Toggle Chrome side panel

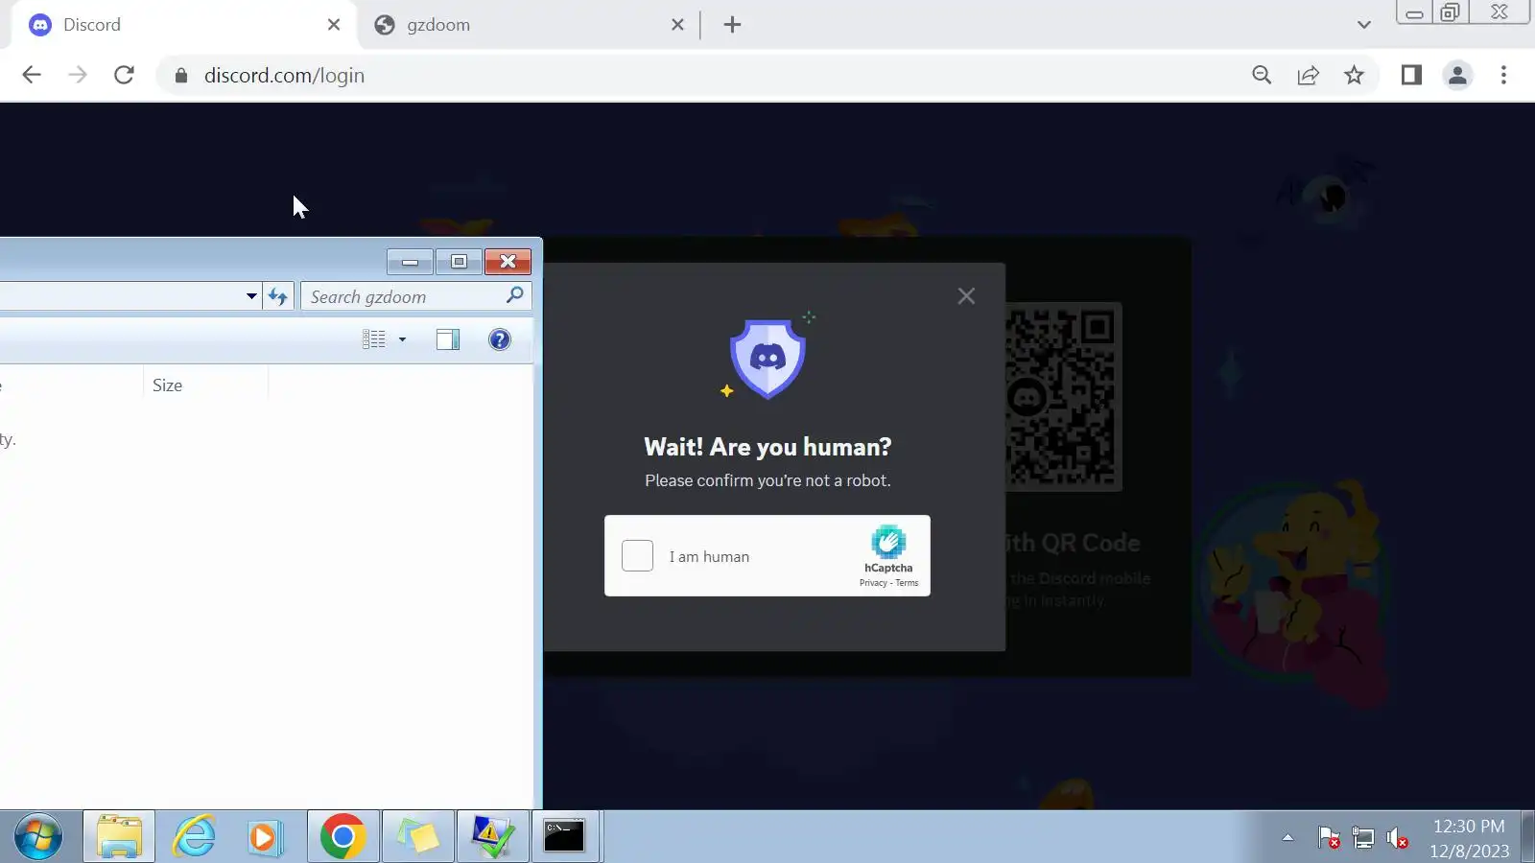coord(1411,75)
